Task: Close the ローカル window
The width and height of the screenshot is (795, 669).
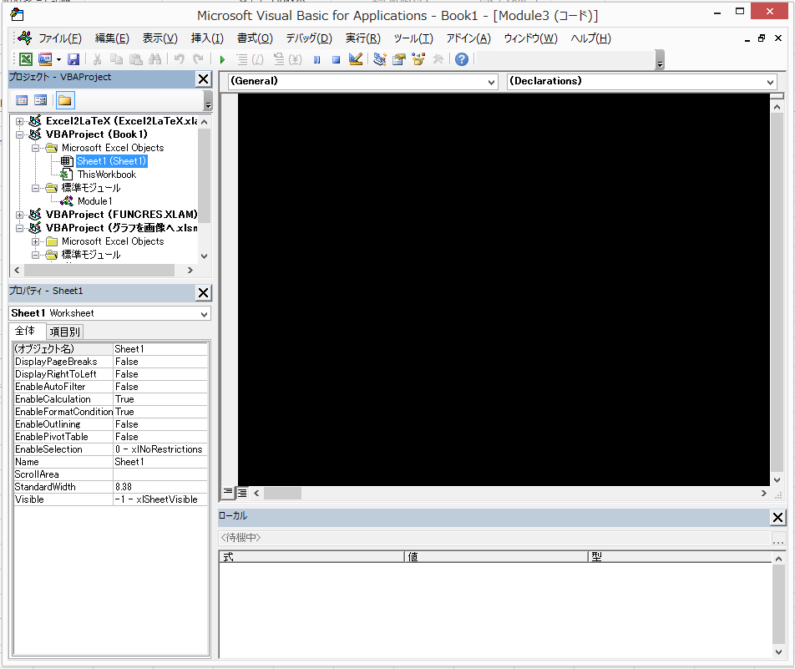Action: 777,517
